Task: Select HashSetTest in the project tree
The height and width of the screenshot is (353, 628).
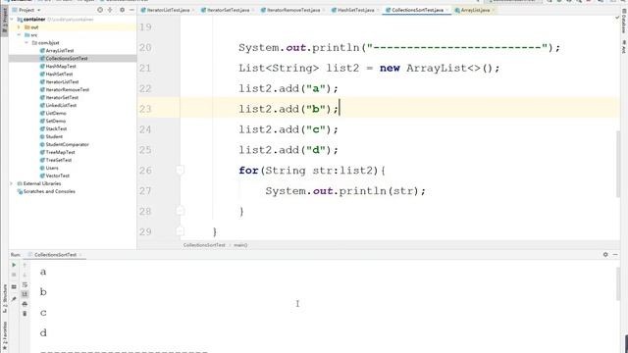Action: click(59, 75)
